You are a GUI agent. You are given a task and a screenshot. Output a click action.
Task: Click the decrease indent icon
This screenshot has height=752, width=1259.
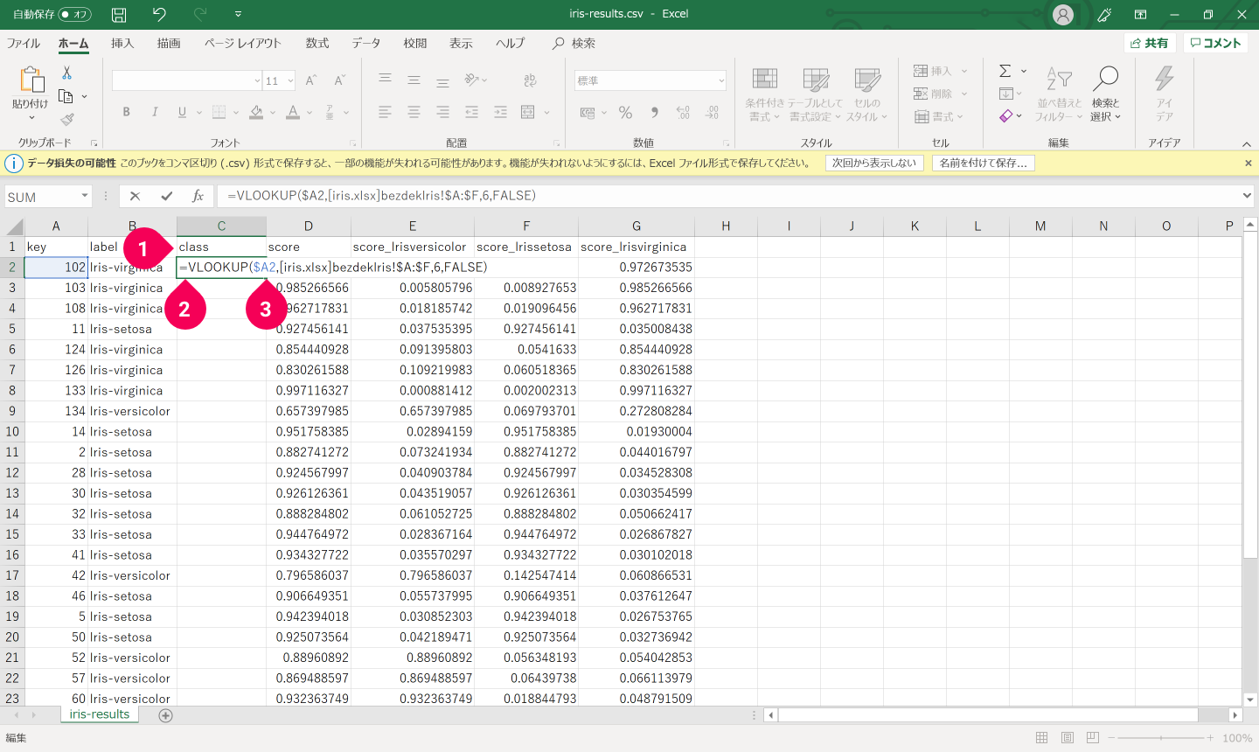[471, 112]
